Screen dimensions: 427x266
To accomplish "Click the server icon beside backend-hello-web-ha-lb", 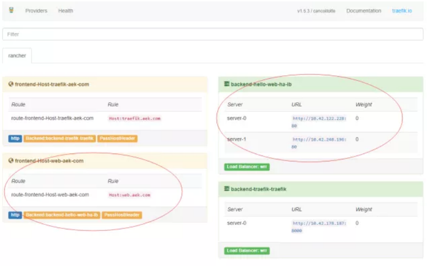I will (226, 84).
